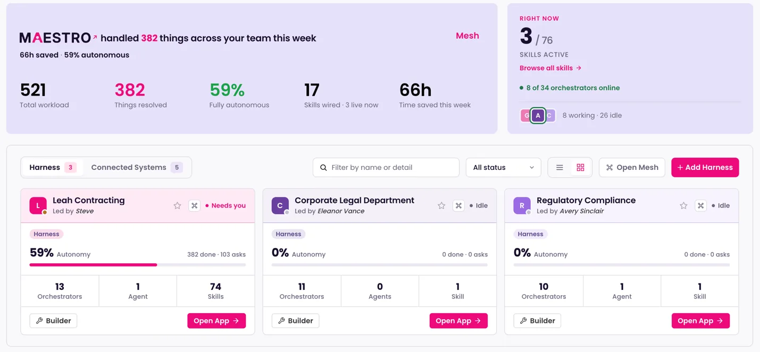Click the 'Needs you' status on Leah Contracting

pyautogui.click(x=226, y=205)
